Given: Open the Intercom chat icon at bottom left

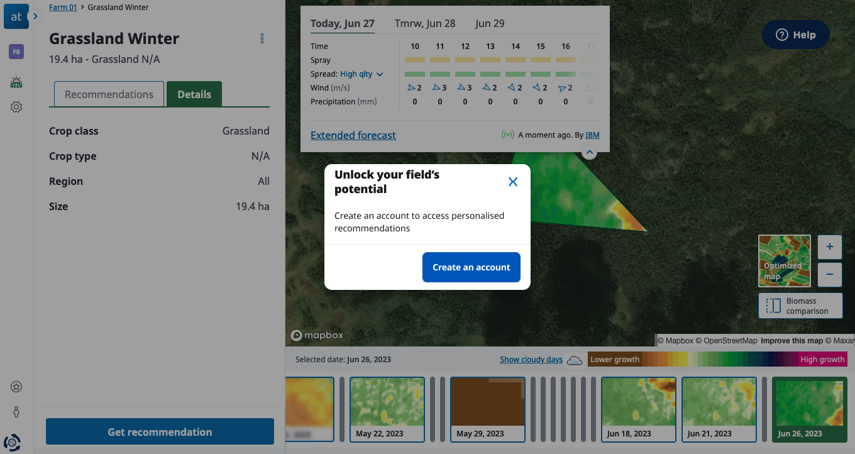Looking at the screenshot, I should 12,442.
